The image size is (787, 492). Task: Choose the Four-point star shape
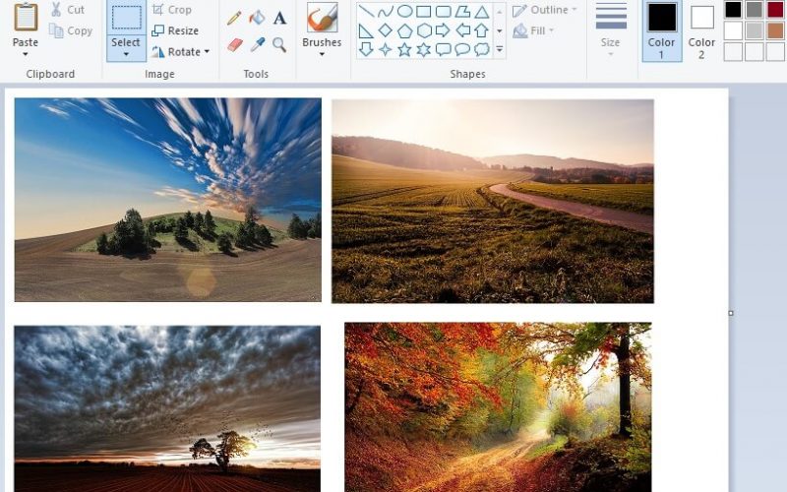point(386,49)
